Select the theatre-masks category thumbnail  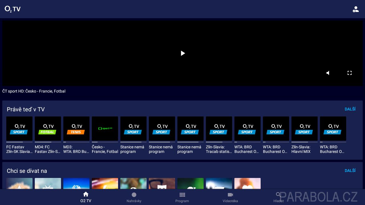pyautogui.click(x=162, y=184)
